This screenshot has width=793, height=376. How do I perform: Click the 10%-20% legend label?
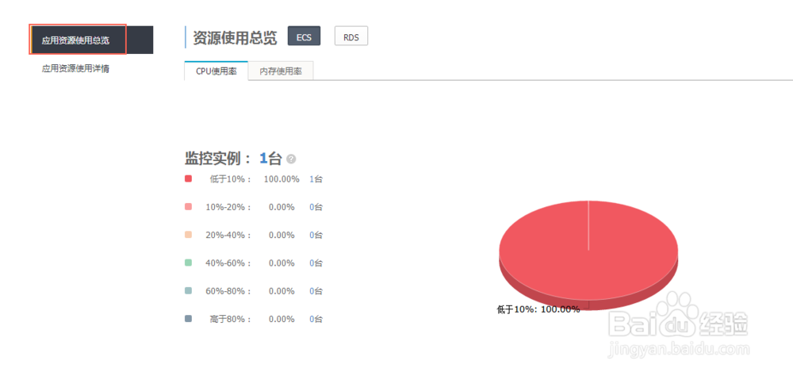click(228, 207)
